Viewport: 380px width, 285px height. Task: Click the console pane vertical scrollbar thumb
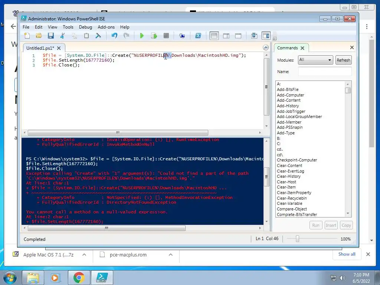(266, 176)
